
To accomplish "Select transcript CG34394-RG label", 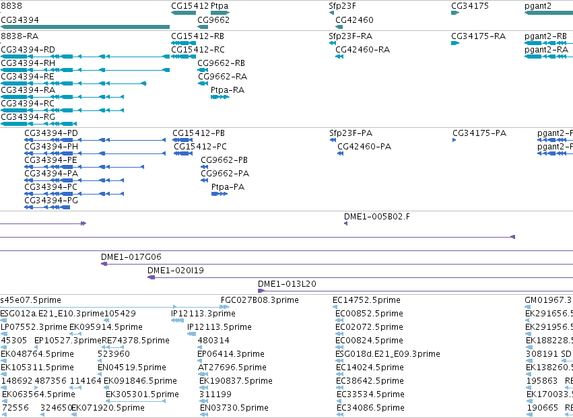I will [28, 117].
